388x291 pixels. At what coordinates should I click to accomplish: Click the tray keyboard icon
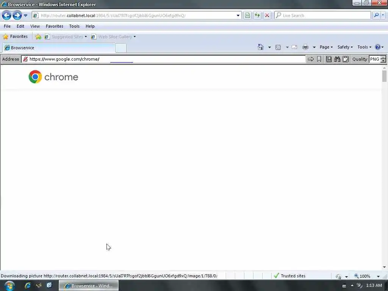344,286
